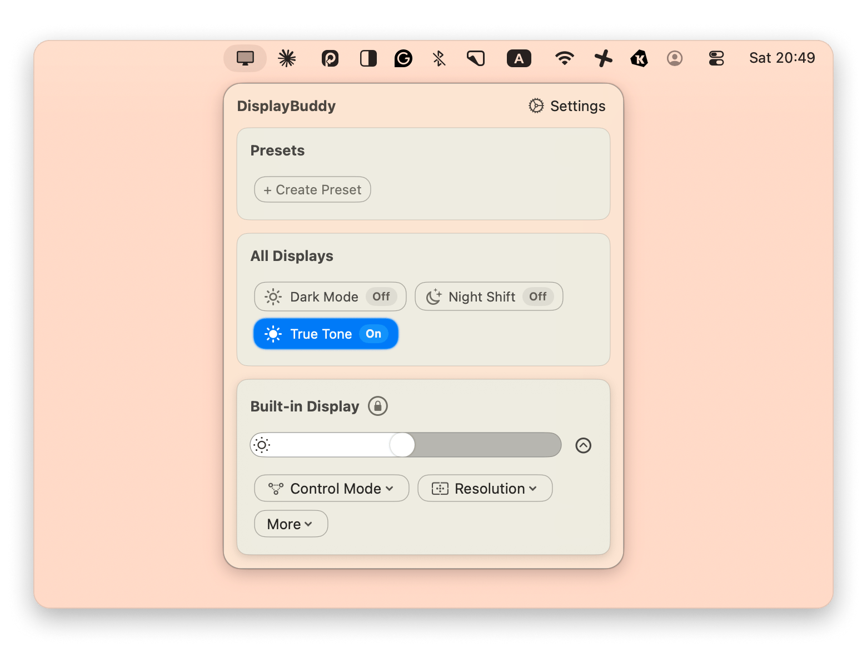867x653 pixels.
Task: Open the hexagon K app menu bar icon
Action: 639,58
